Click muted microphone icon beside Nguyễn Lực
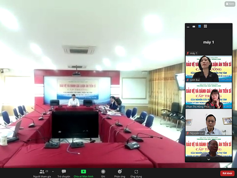Screen dimensions: 237x178 (x=188, y=133)
